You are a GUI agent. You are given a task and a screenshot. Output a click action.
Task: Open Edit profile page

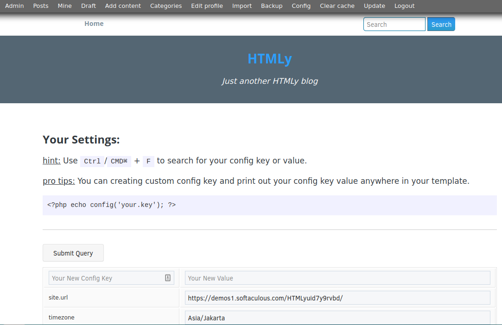tap(207, 6)
